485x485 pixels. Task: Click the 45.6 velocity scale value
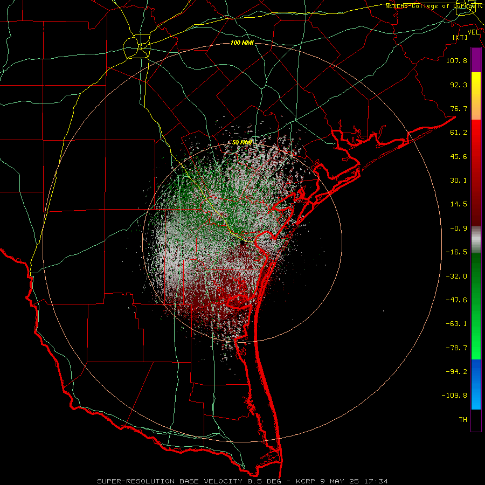tap(459, 156)
